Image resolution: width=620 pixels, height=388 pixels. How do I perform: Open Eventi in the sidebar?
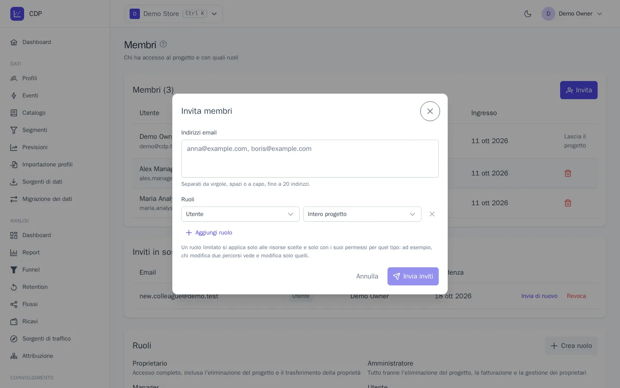click(30, 96)
